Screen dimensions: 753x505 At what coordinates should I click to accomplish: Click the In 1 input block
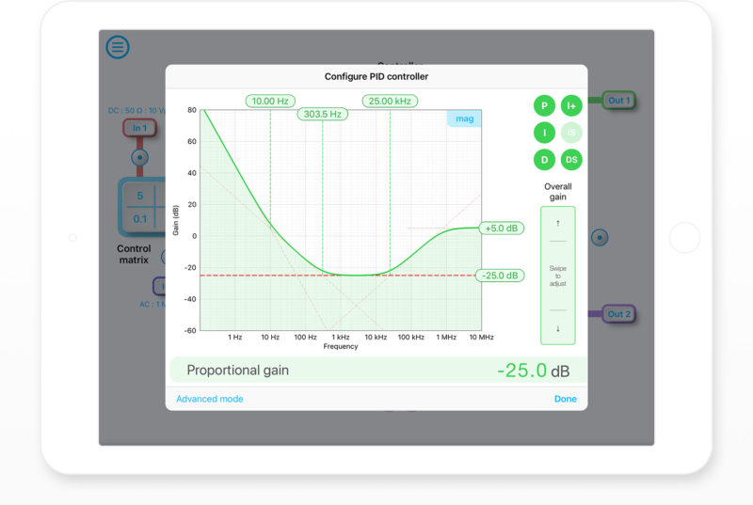pos(139,128)
